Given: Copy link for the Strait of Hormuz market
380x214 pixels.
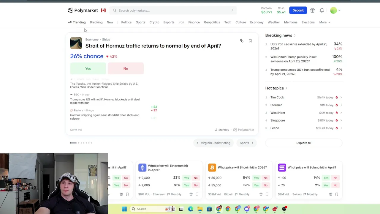Looking at the screenshot, I should point(242,41).
